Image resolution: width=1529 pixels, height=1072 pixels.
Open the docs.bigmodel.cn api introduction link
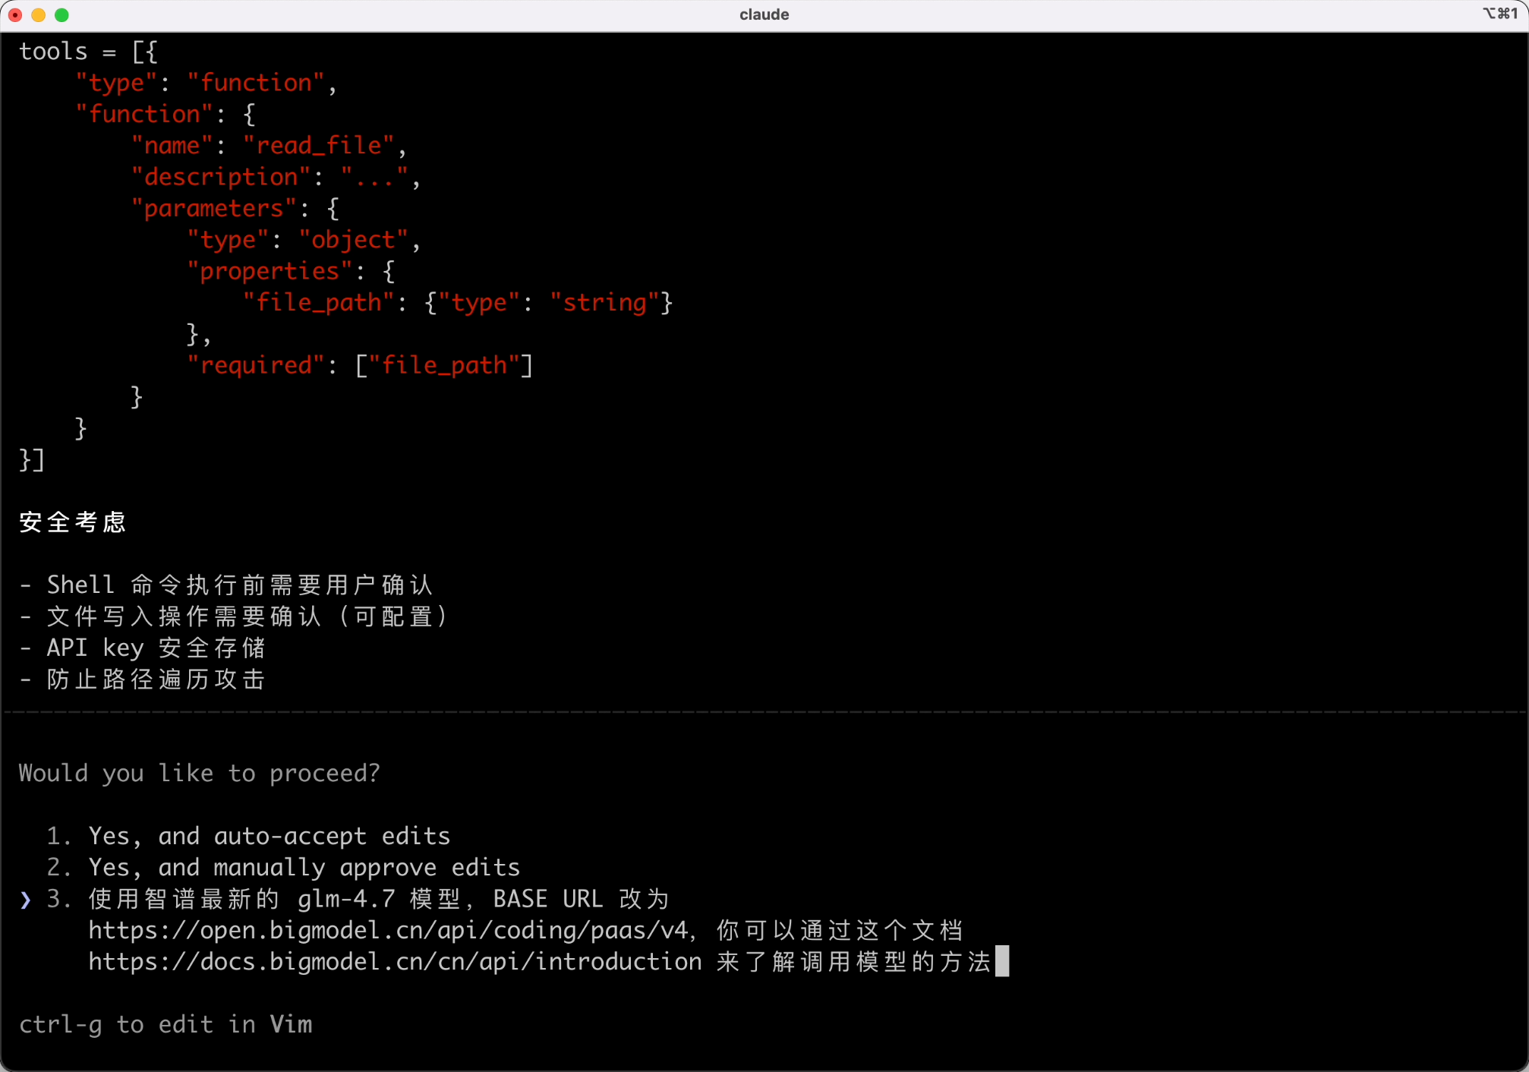point(395,962)
